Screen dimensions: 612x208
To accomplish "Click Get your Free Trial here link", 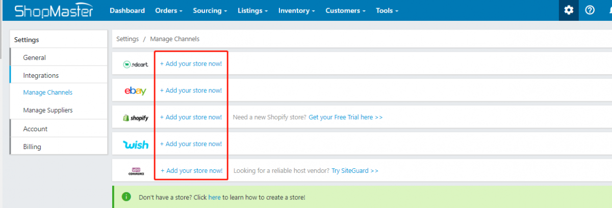I will (x=345, y=117).
